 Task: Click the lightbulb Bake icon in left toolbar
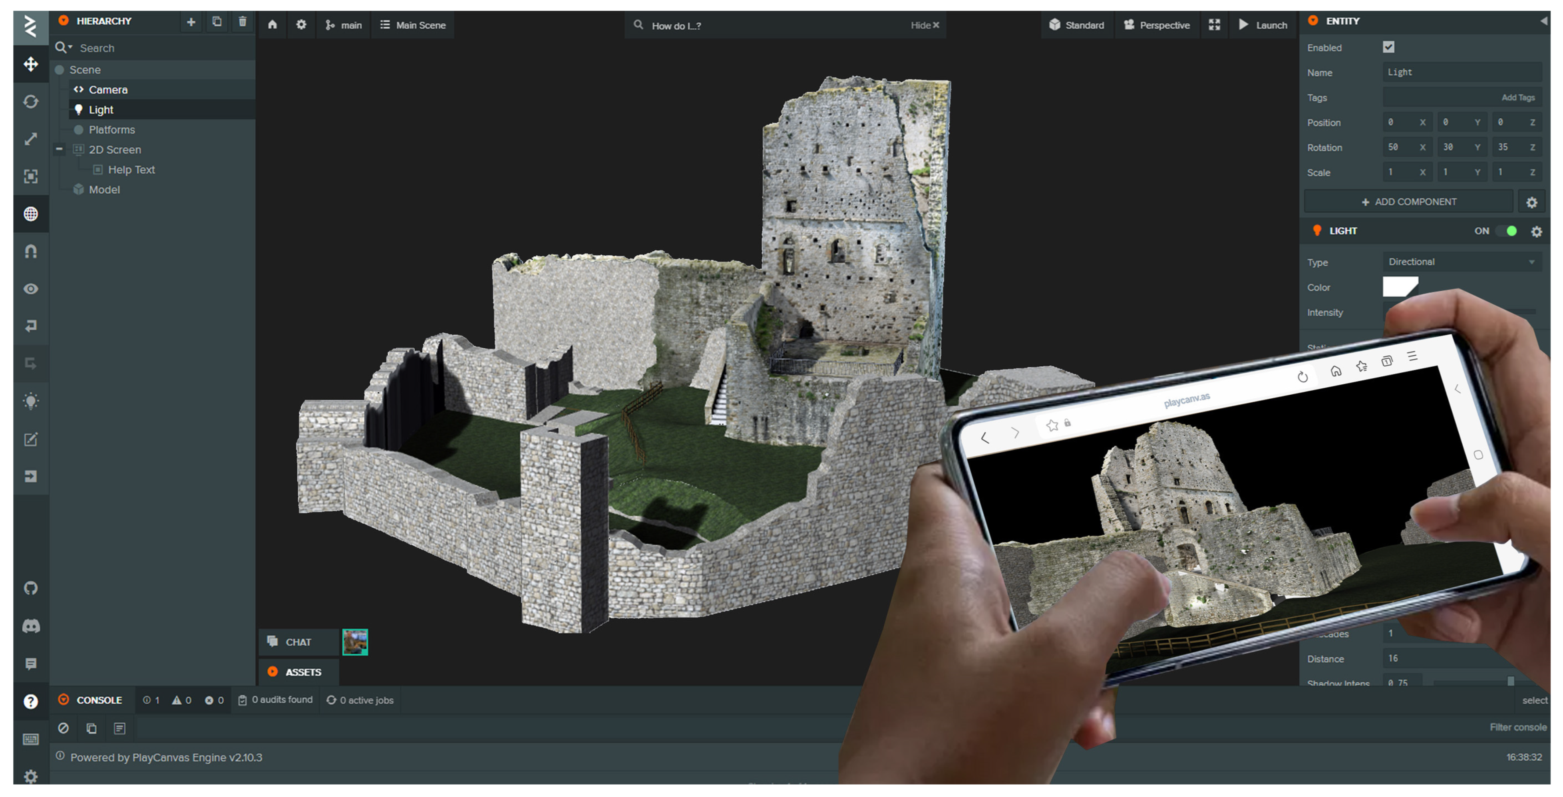31,401
